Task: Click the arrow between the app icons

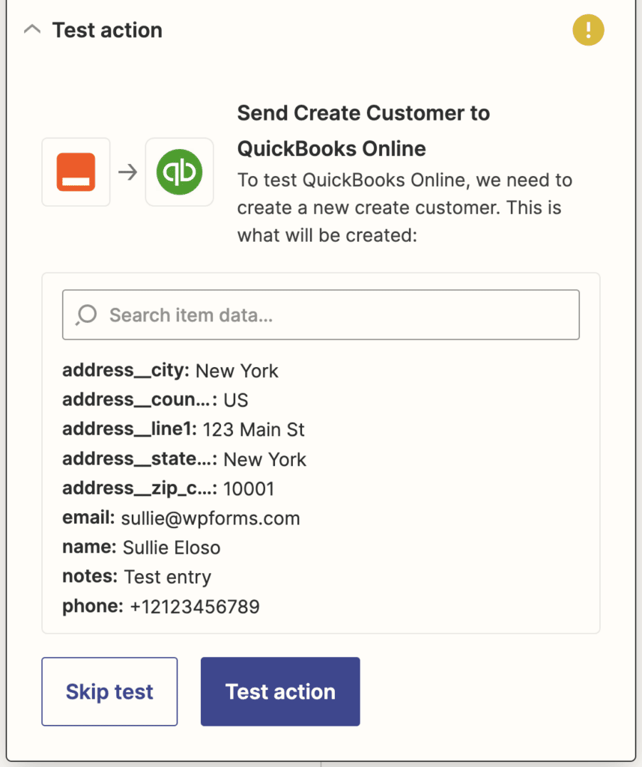Action: pos(127,172)
